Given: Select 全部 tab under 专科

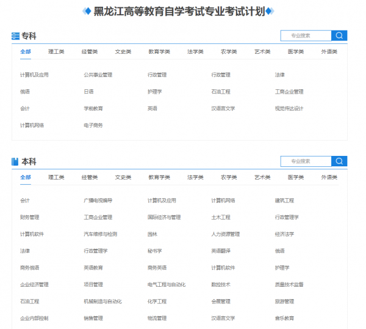Looking at the screenshot, I should click(26, 52).
